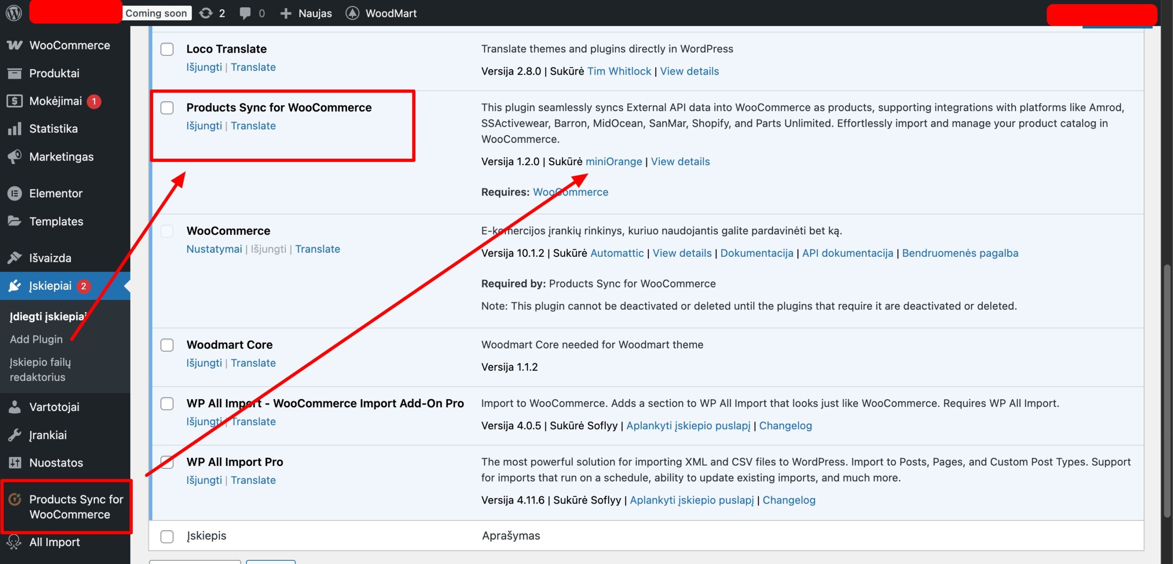Click Išjungti under Products Sync plugin
Screen dimensions: 1173x564
tap(204, 126)
